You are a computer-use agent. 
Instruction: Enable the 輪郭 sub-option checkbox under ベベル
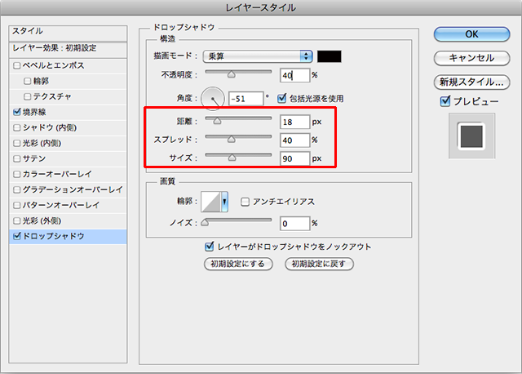(x=27, y=81)
